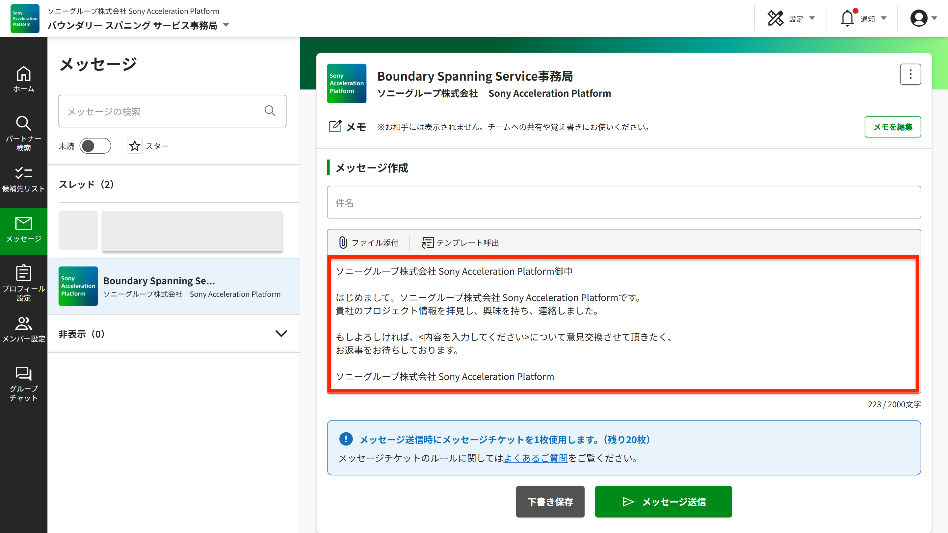
Task: Open the よくあるご質問 FAQ link
Action: [536, 458]
